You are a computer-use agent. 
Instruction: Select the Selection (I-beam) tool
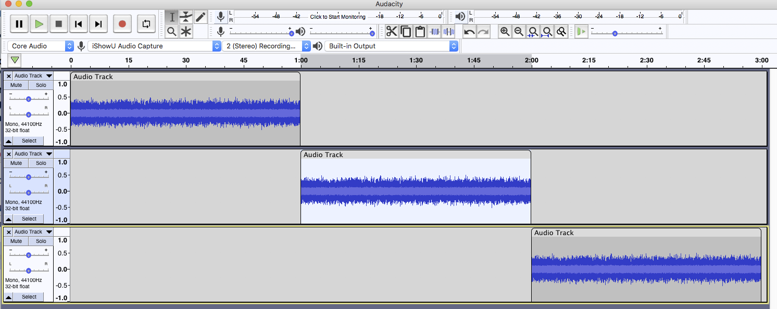click(172, 17)
